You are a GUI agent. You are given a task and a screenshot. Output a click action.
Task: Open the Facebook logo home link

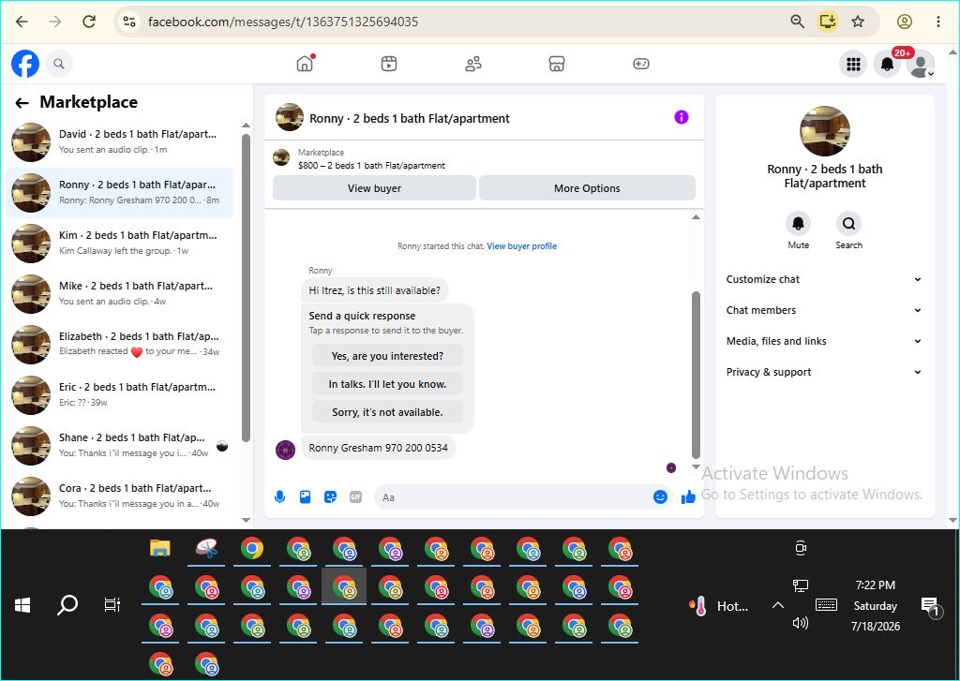tap(25, 64)
